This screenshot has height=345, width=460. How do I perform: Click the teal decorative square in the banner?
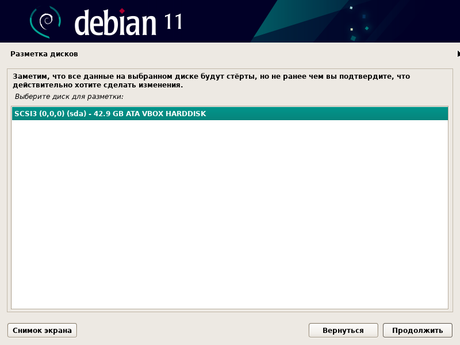coord(367,28)
